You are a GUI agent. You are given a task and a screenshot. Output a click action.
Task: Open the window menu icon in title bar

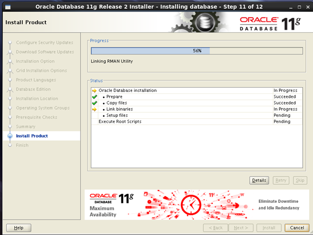(x=8, y=7)
